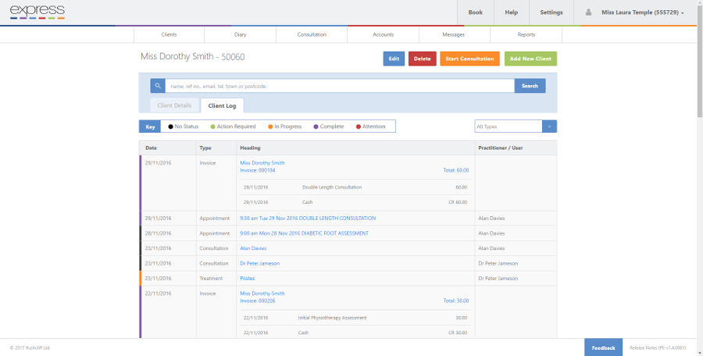This screenshot has width=703, height=356.
Task: Open the Help section
Action: click(511, 12)
